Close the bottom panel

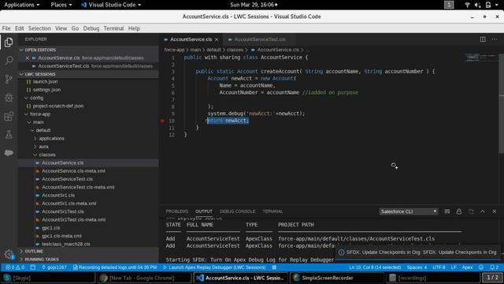(495, 211)
